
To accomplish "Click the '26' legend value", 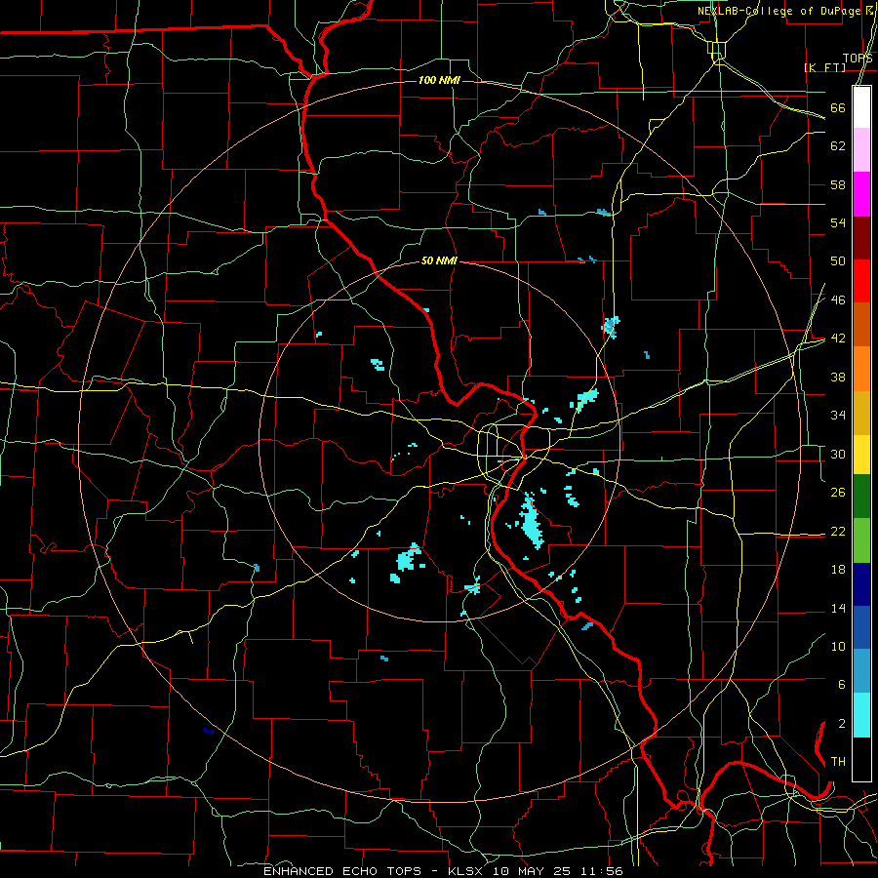I will [838, 493].
